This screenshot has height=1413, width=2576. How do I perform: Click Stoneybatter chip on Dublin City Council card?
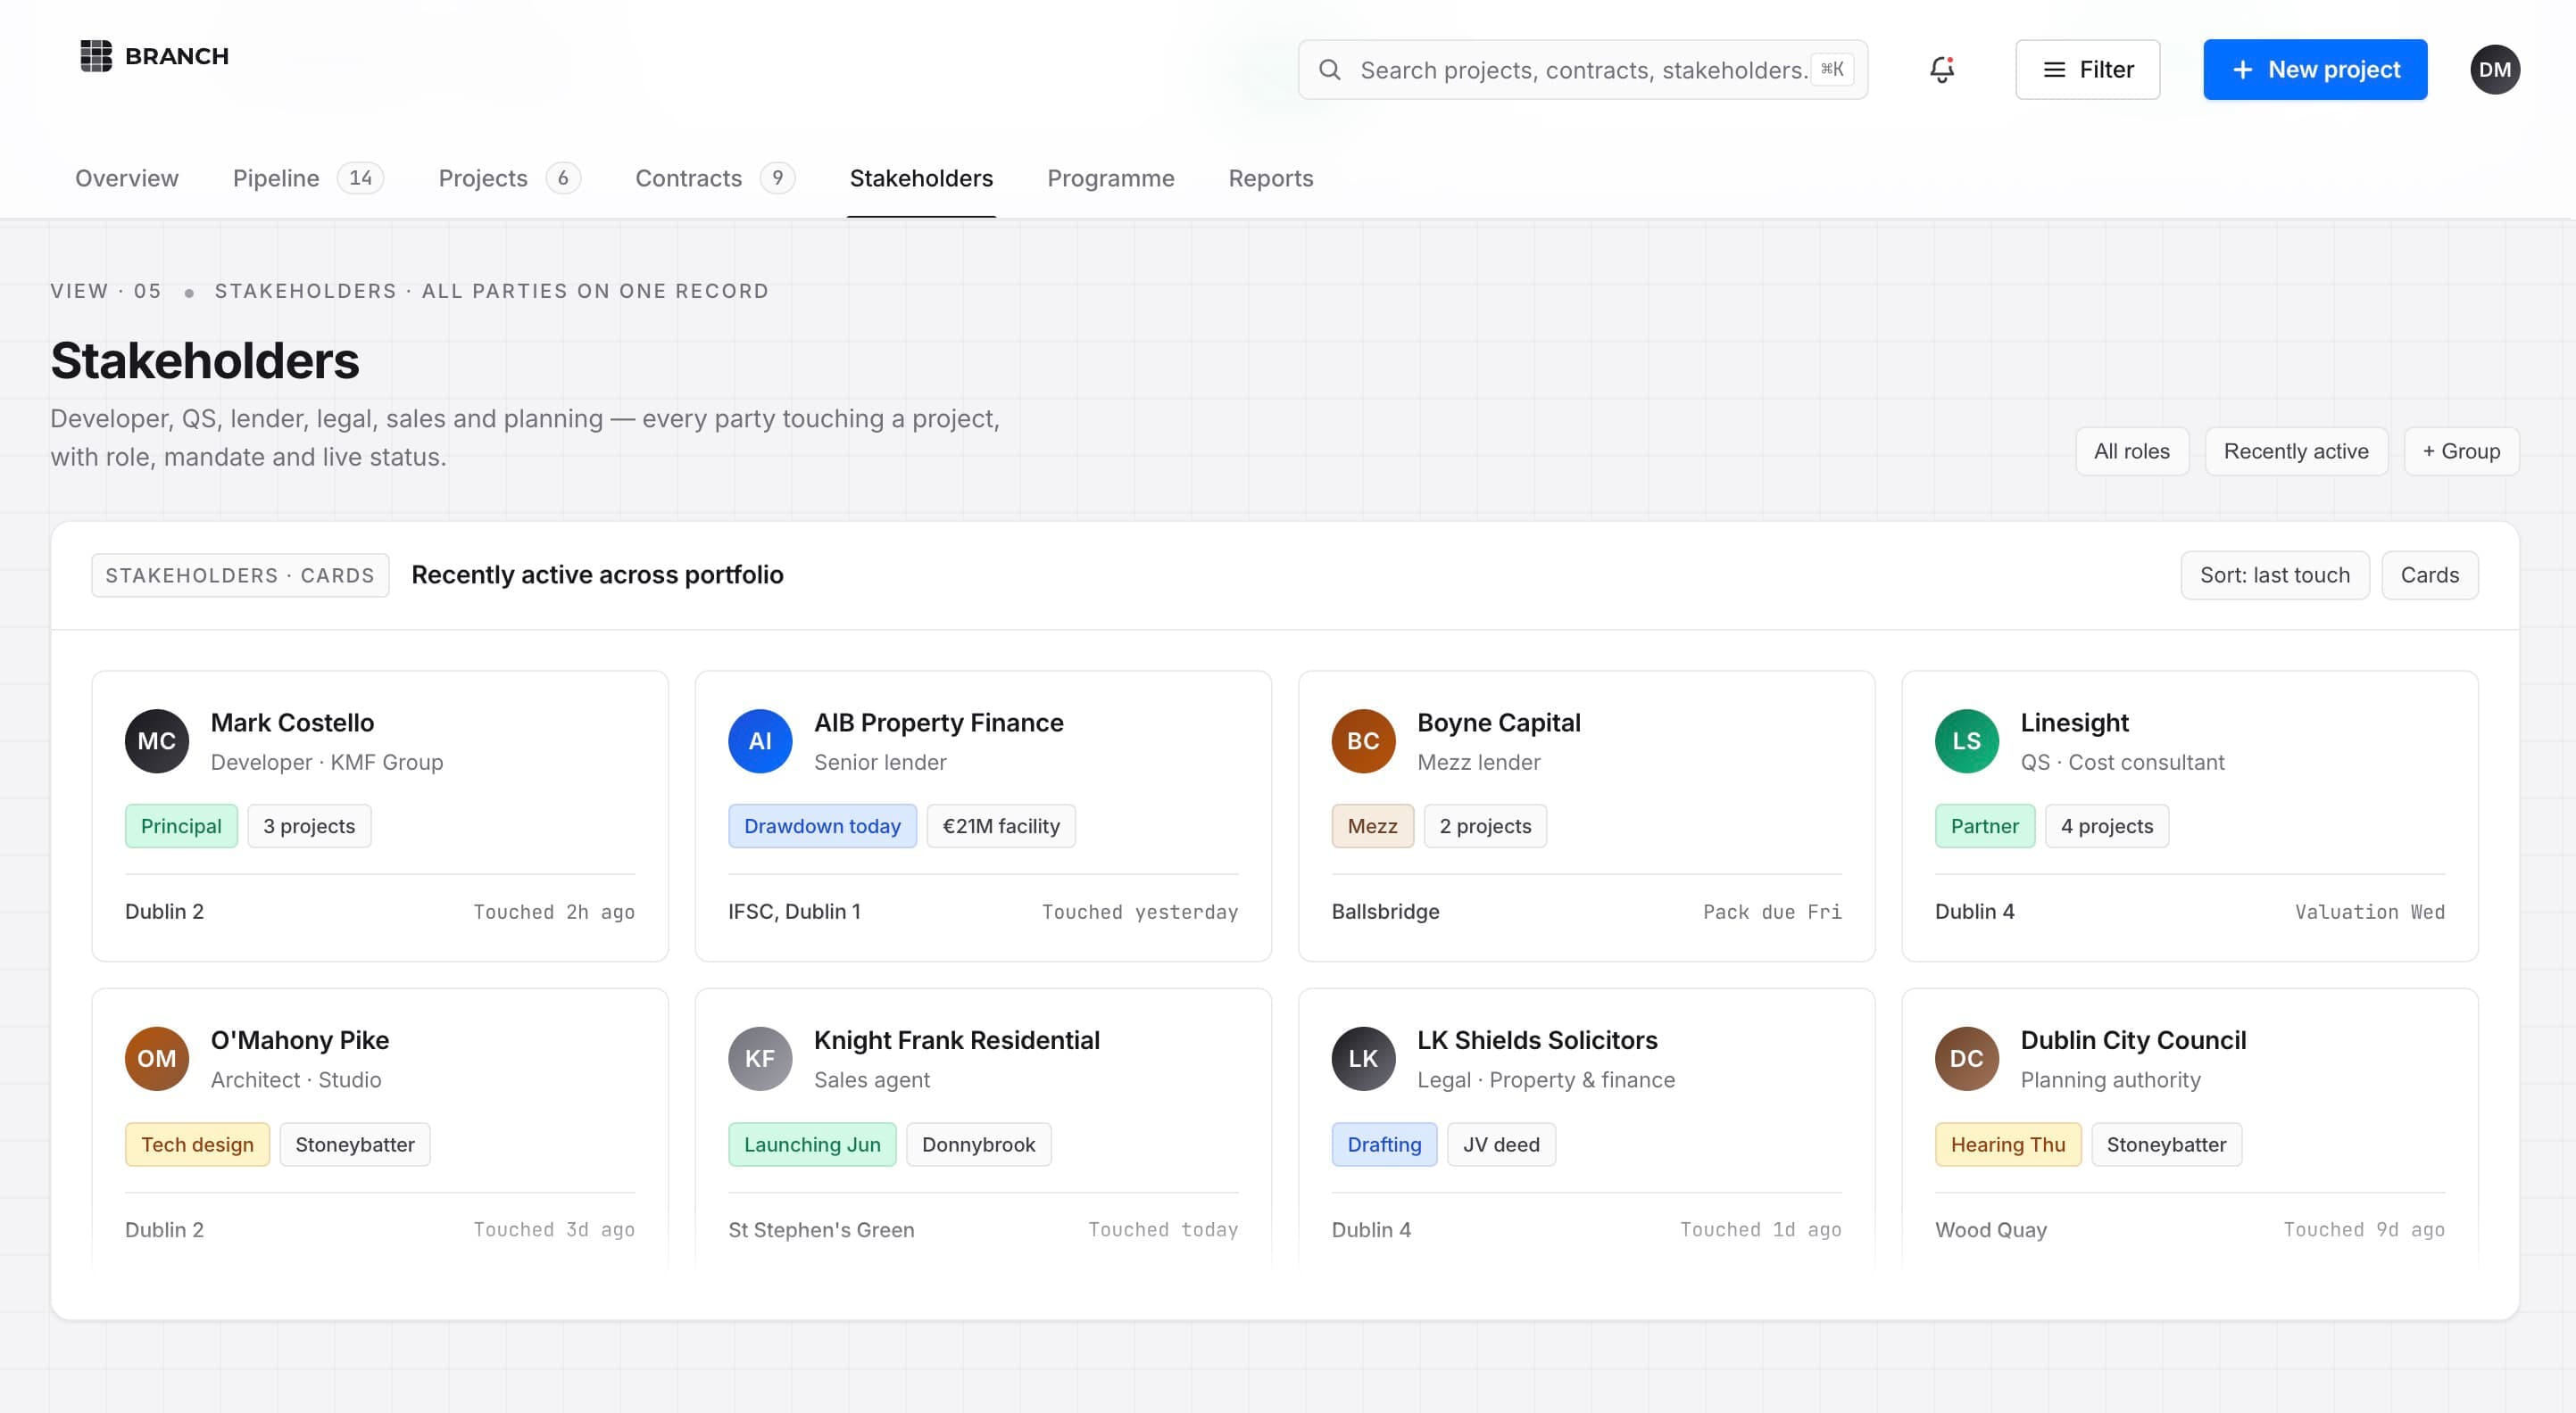[2166, 1144]
